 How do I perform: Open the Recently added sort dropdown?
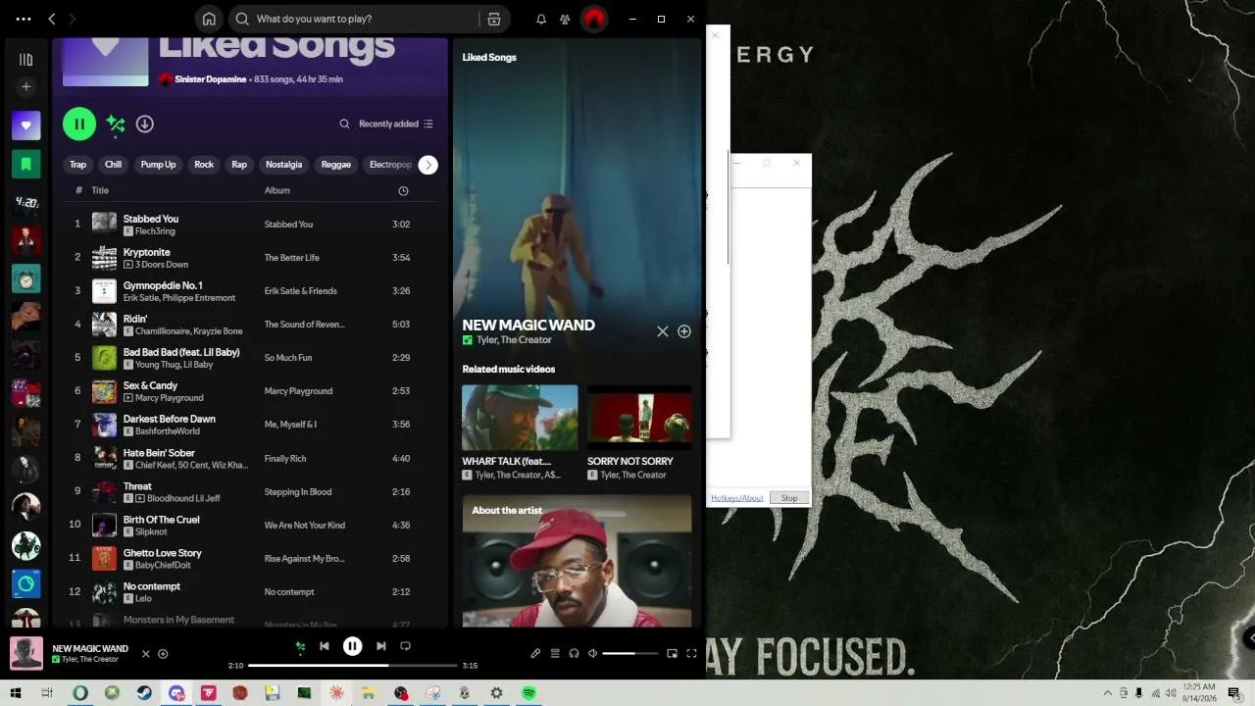click(x=396, y=124)
